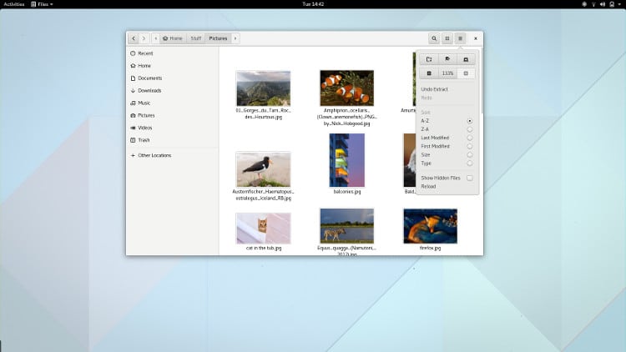Expand path bar with right chevron
The width and height of the screenshot is (626, 352).
coord(235,38)
